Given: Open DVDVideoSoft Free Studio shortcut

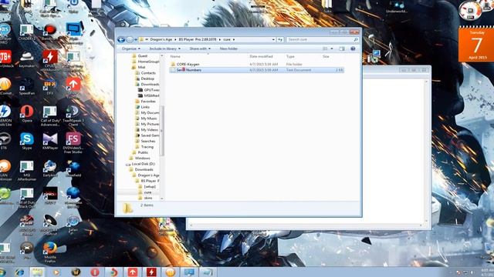Looking at the screenshot, I should pos(73,143).
